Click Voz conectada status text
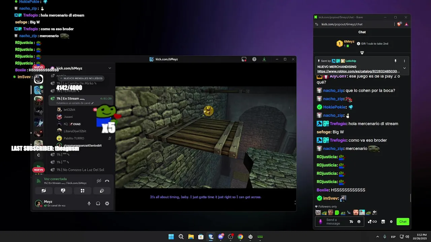 [x=55, y=179]
